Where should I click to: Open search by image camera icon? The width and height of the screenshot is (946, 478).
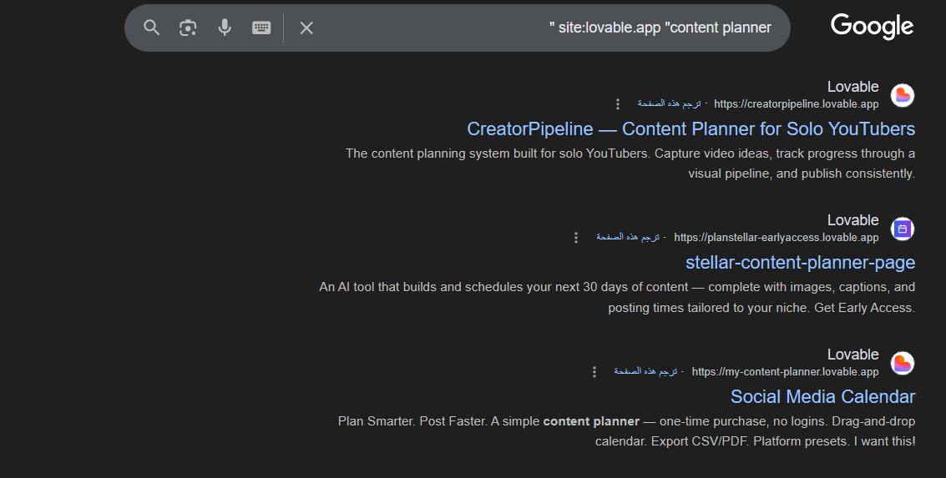(188, 28)
